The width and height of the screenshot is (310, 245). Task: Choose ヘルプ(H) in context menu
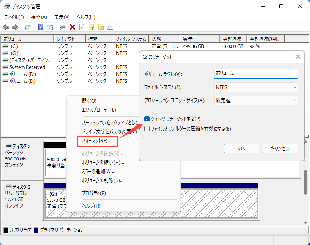pyautogui.click(x=91, y=206)
